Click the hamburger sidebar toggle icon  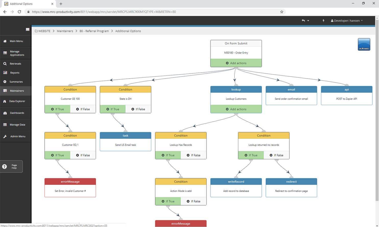point(28,29)
